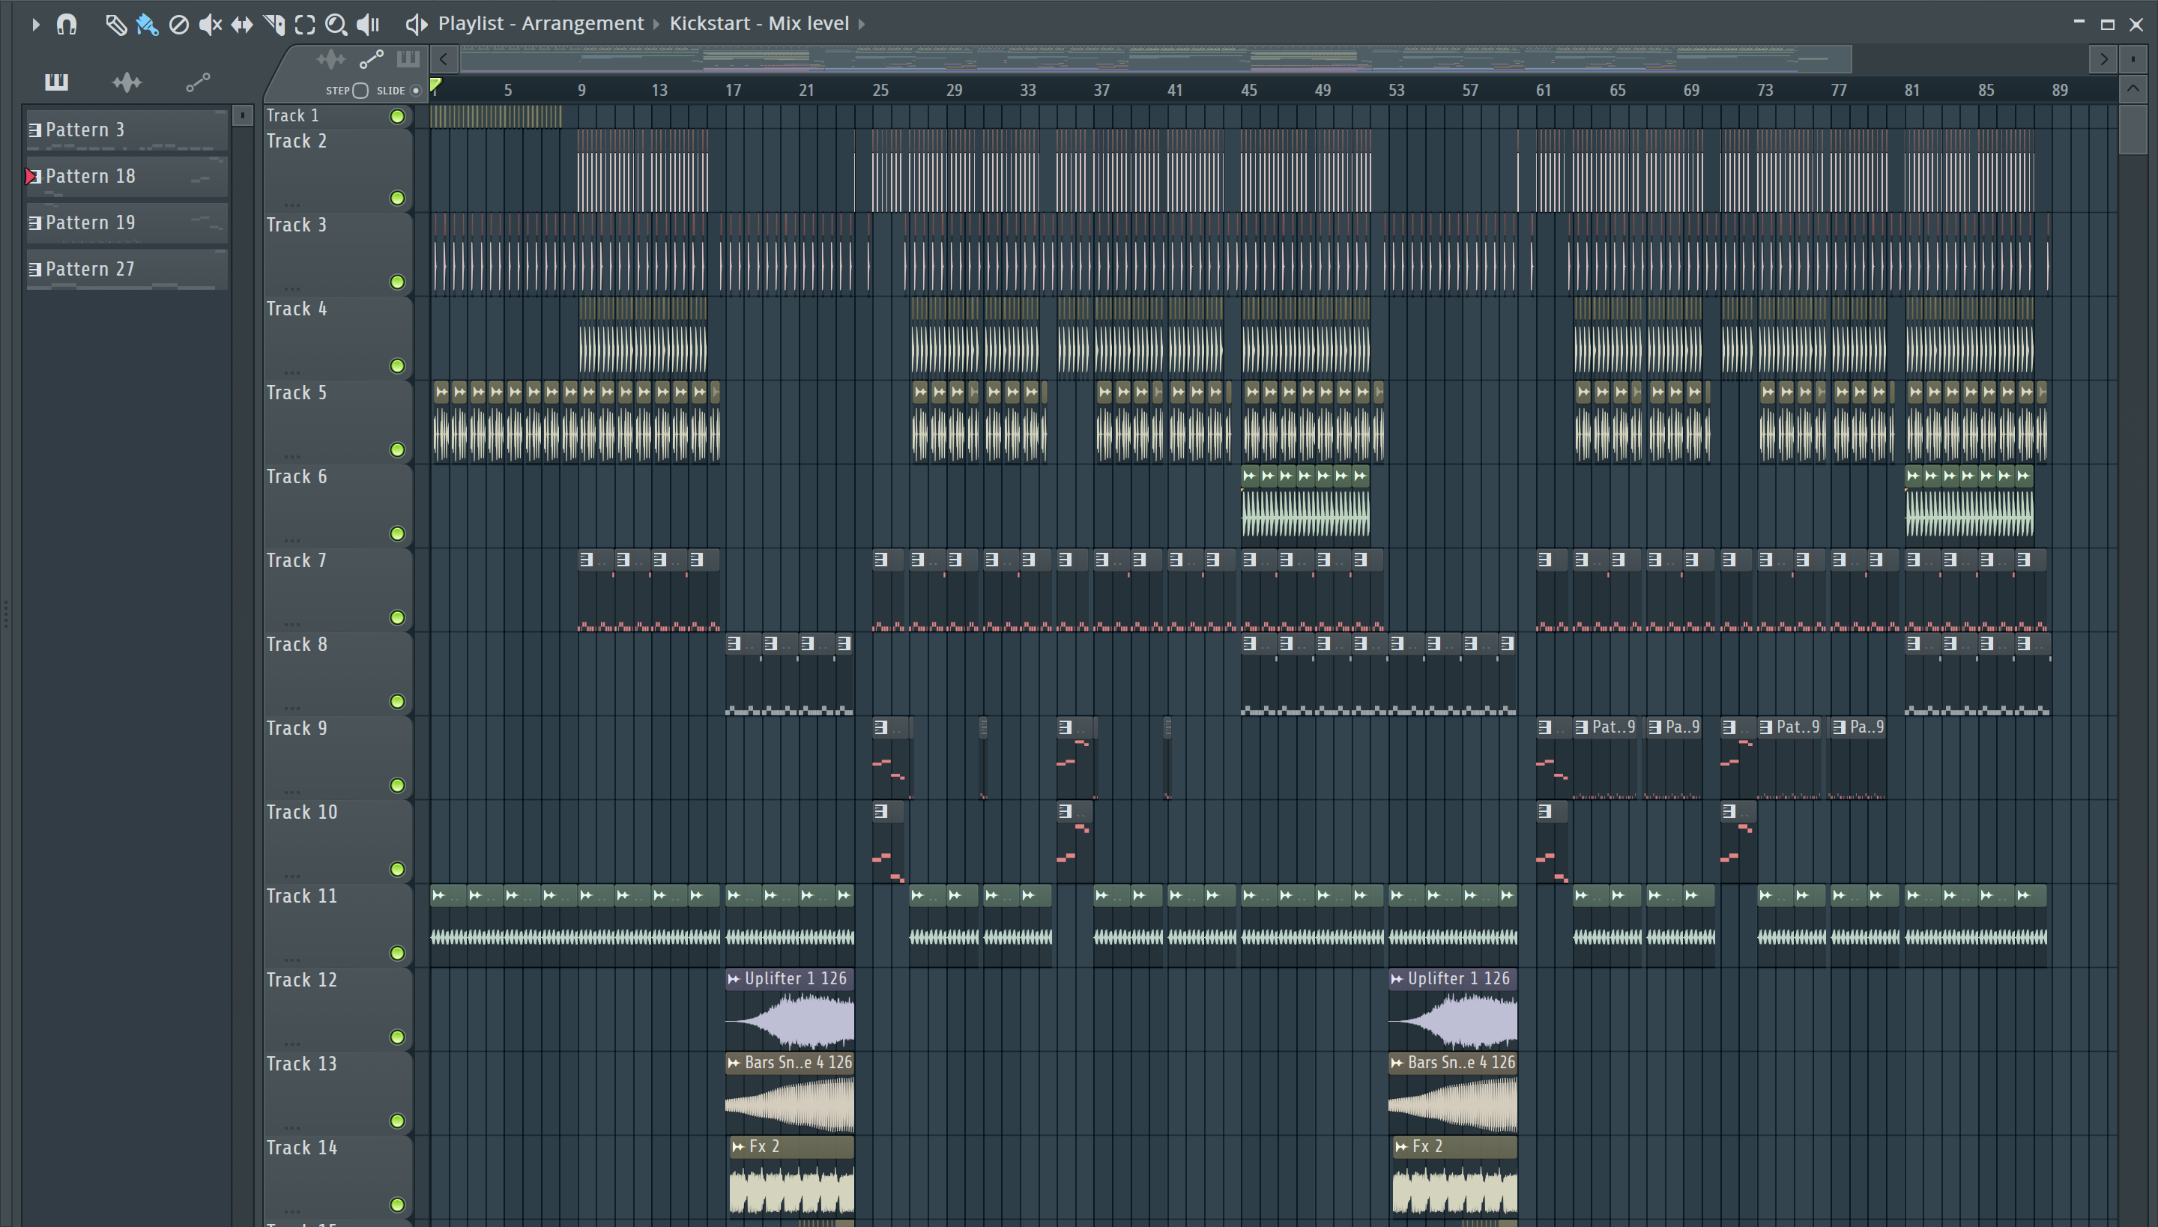Select the Zoom tool
Viewport: 2158px width, 1227px height.
pyautogui.click(x=336, y=25)
